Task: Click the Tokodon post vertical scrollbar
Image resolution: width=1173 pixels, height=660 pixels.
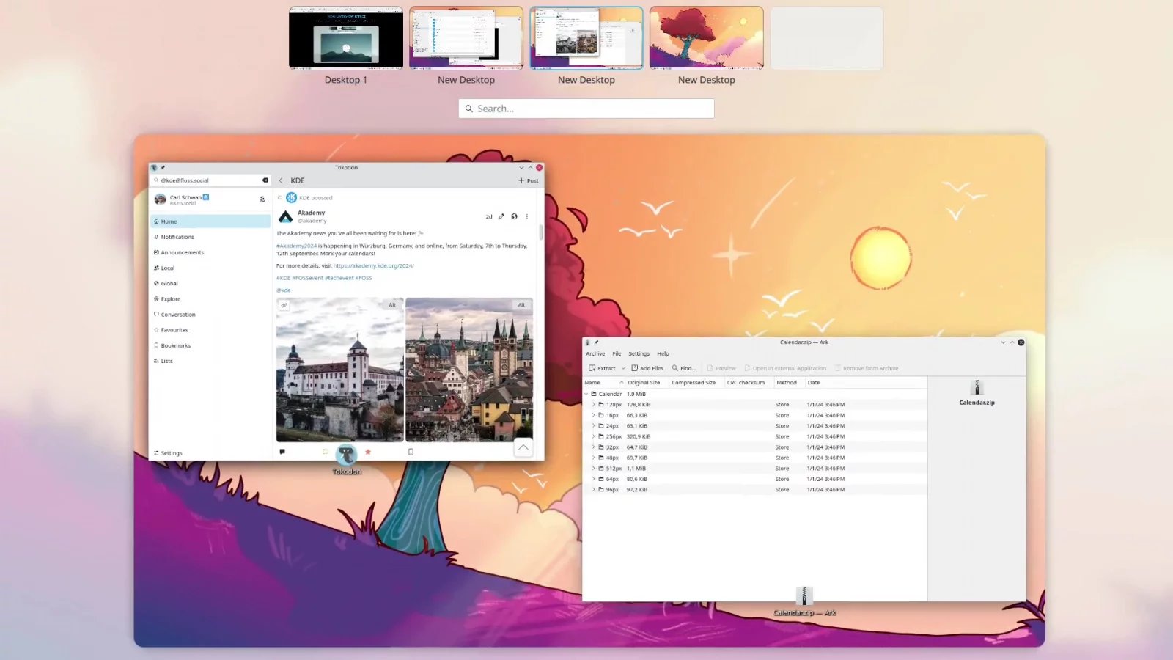Action: [x=541, y=232]
